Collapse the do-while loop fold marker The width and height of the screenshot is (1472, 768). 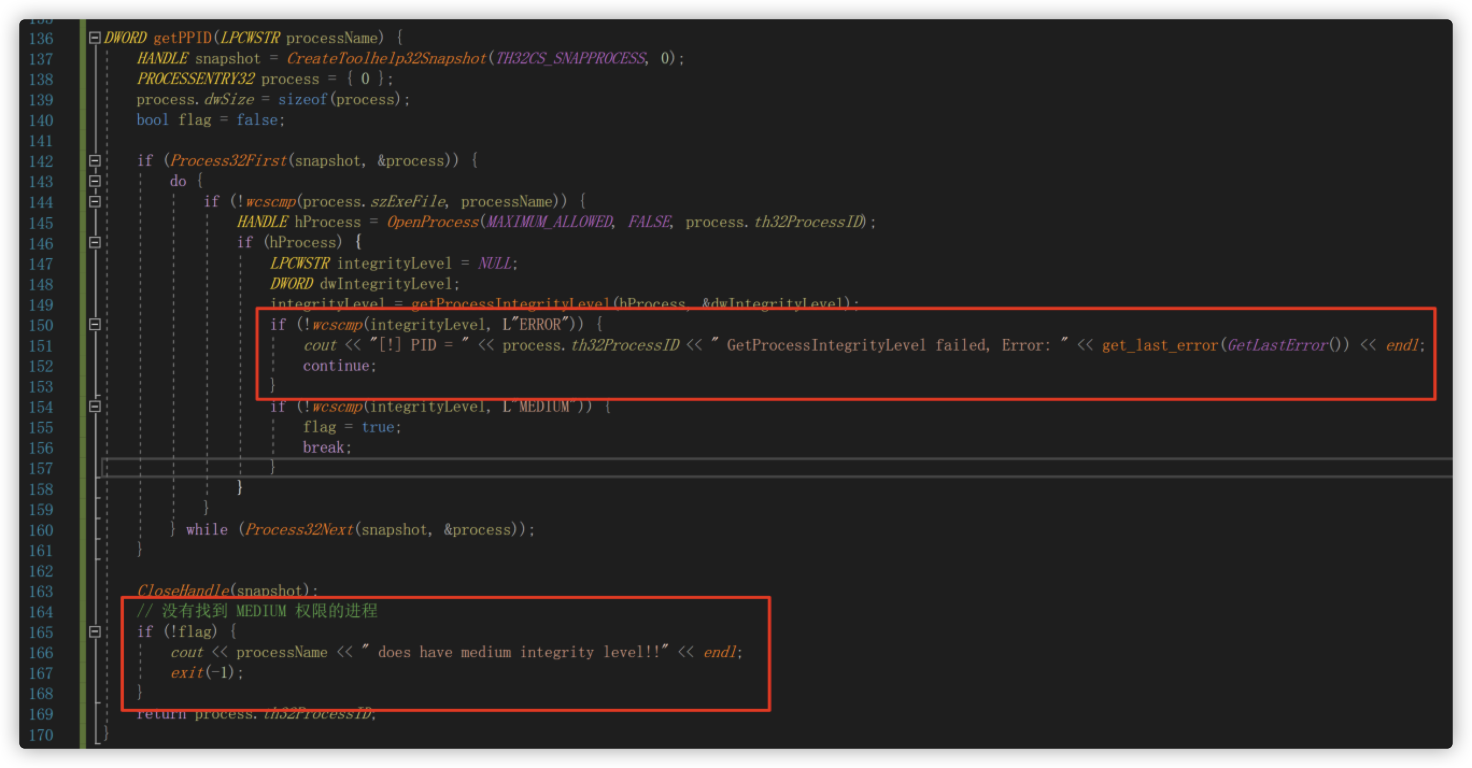click(x=95, y=182)
